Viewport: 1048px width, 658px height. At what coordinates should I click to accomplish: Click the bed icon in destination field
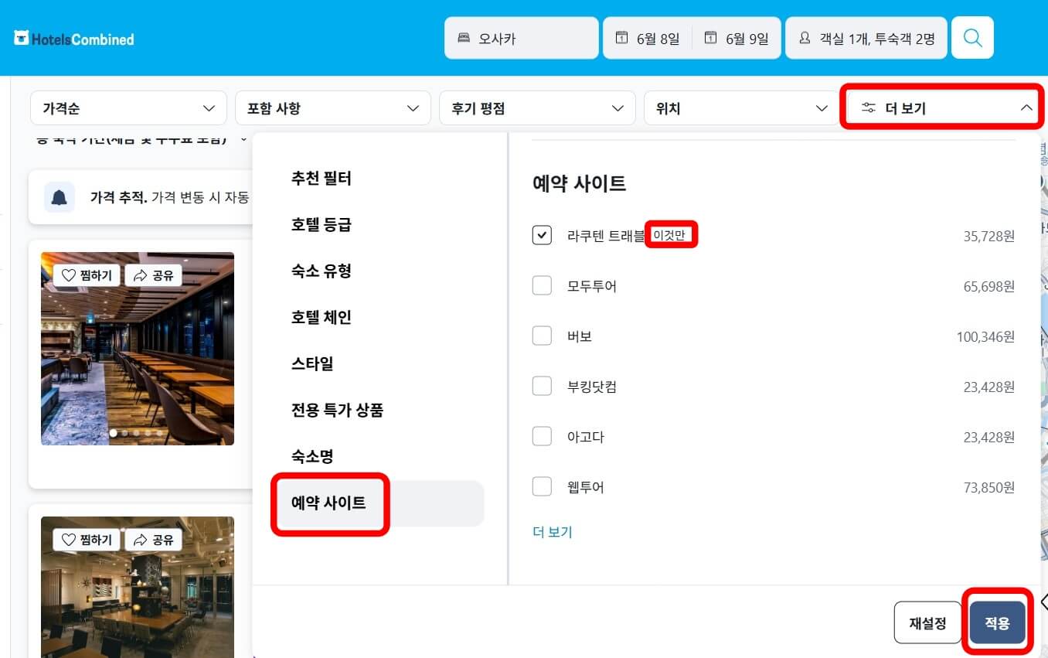(464, 38)
